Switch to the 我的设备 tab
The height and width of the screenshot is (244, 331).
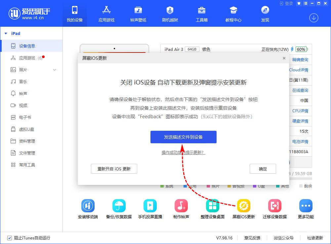pyautogui.click(x=74, y=13)
